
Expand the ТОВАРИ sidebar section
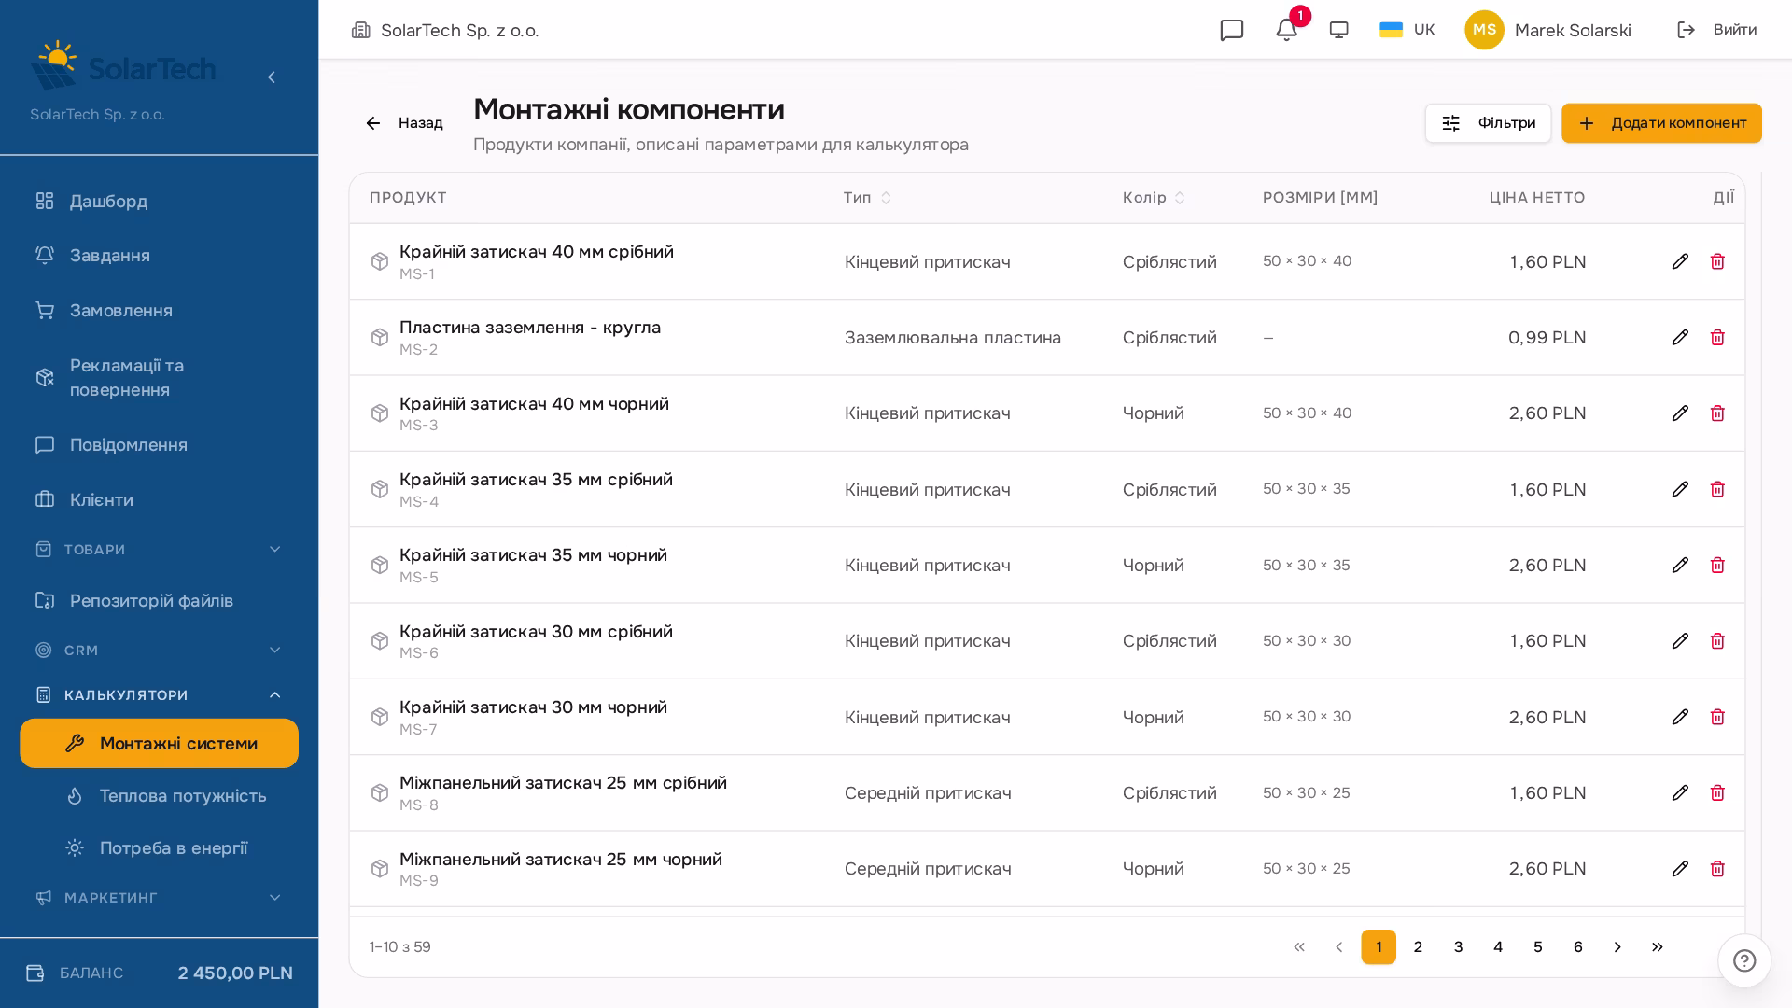(159, 550)
